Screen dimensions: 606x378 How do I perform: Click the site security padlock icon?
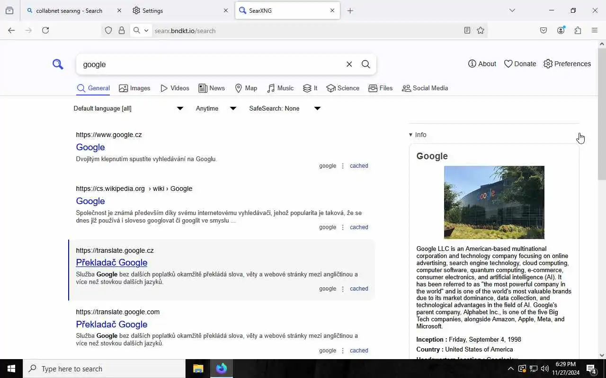click(x=122, y=30)
